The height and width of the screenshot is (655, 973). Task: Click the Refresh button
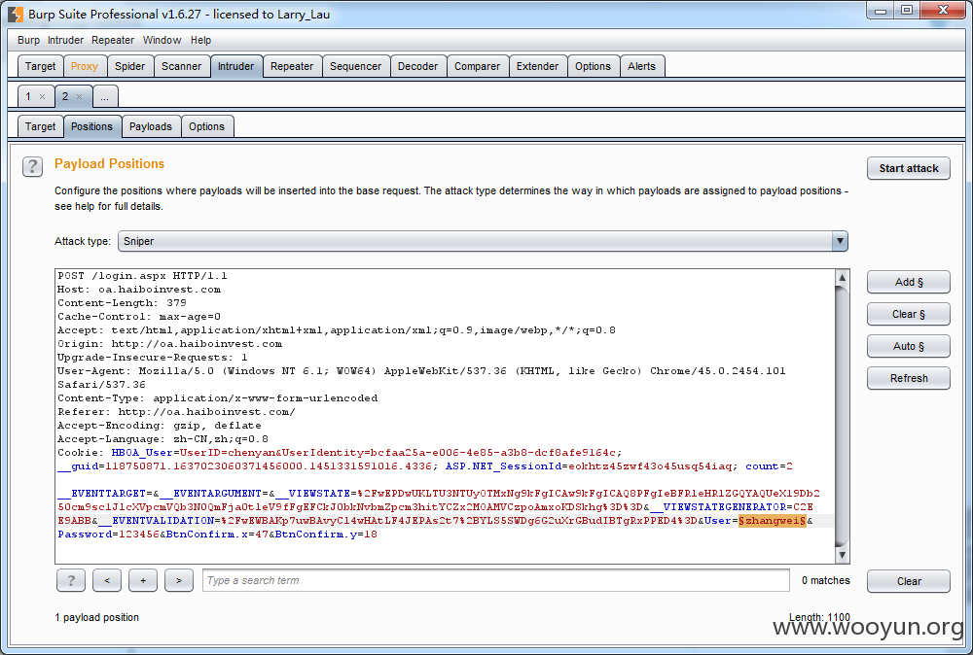click(x=909, y=378)
